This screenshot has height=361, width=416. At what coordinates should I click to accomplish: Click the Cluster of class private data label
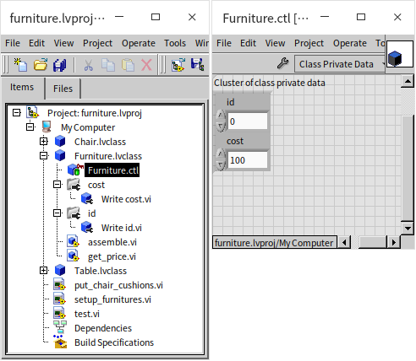270,83
